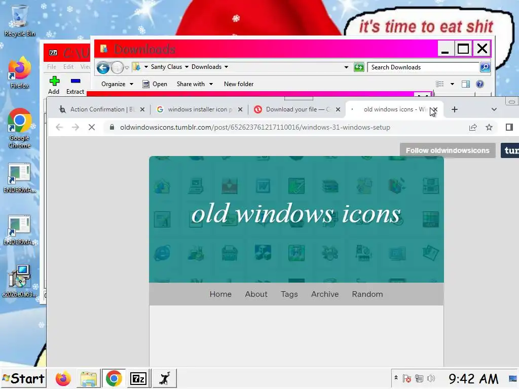The width and height of the screenshot is (519, 389).
Task: Open the network tray icon
Action: point(419,378)
